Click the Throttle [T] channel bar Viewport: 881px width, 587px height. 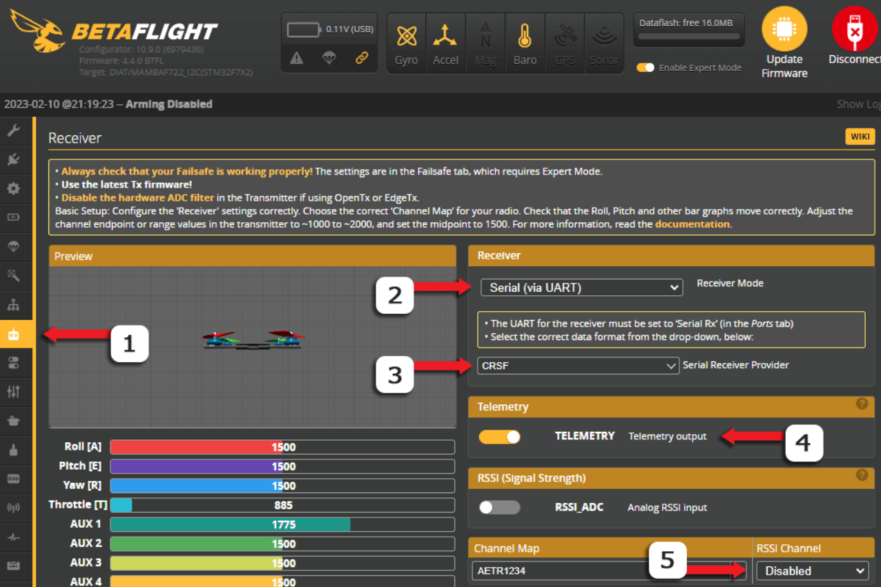pos(282,505)
